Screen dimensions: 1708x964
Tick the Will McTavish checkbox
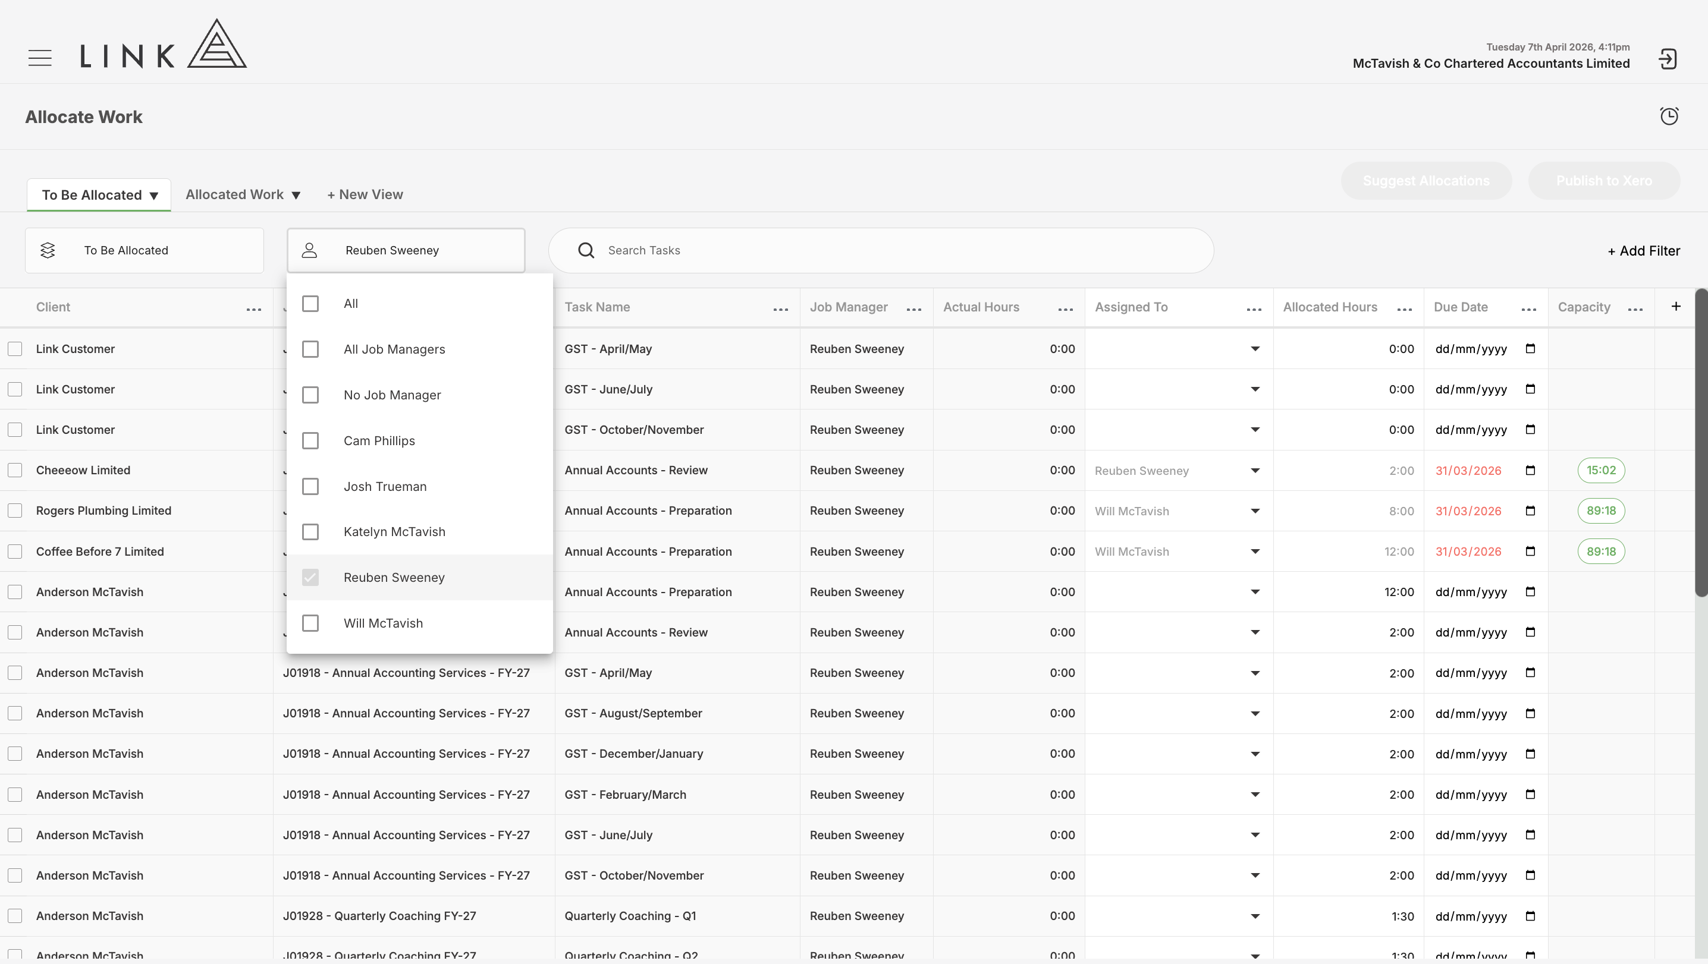pyautogui.click(x=310, y=623)
